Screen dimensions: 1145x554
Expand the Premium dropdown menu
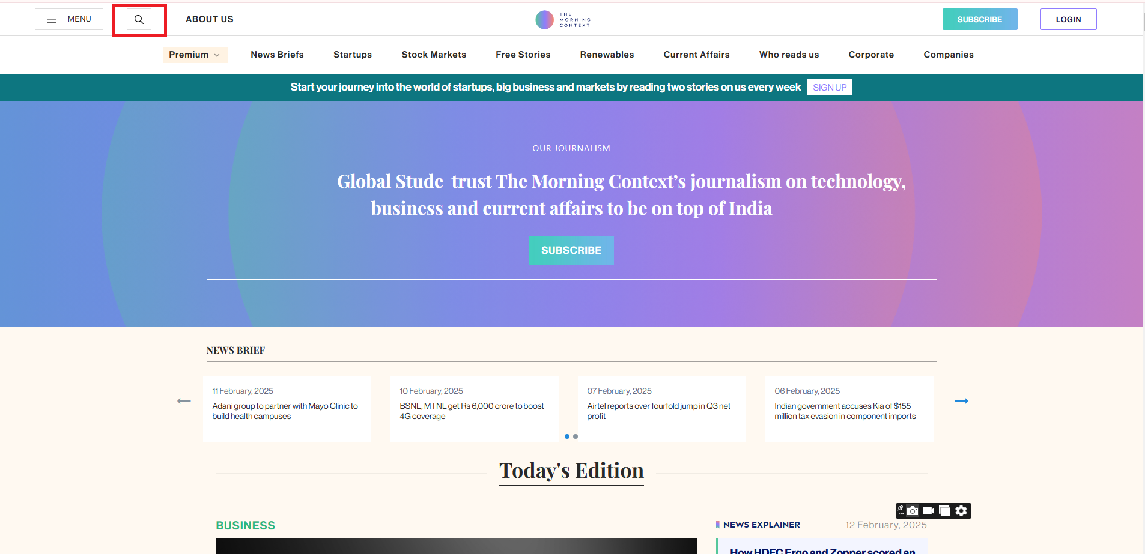[195, 55]
